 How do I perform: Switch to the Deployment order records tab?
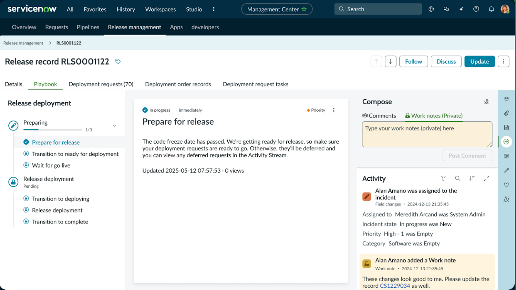pyautogui.click(x=178, y=84)
